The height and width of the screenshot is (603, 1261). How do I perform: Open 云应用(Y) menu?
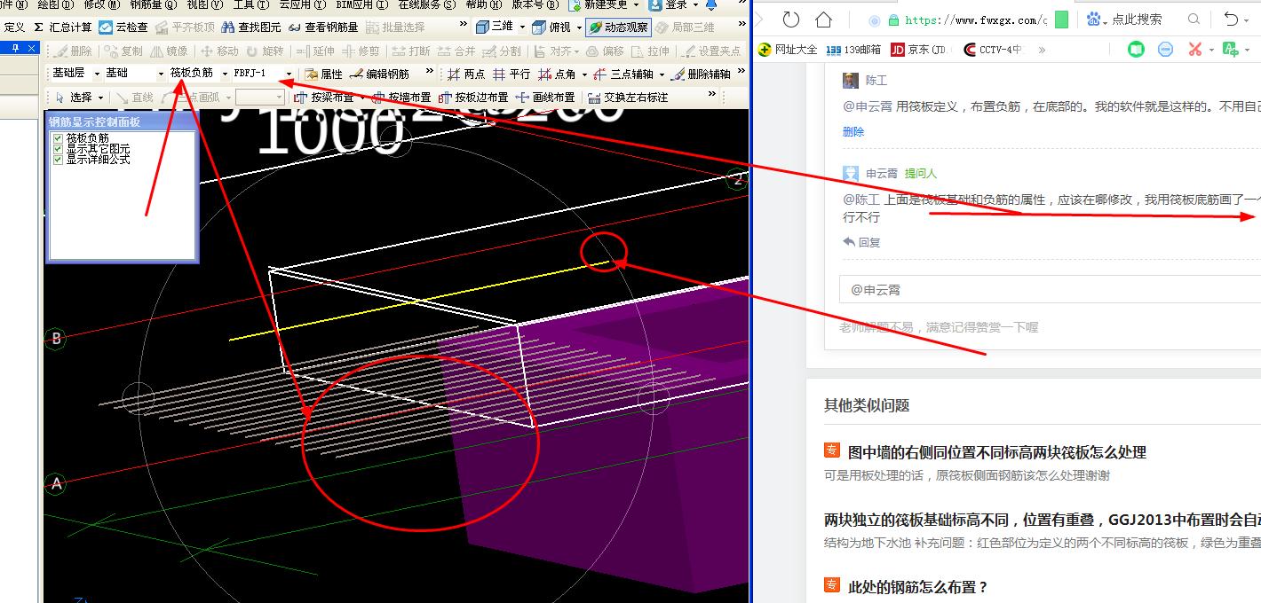tap(302, 4)
